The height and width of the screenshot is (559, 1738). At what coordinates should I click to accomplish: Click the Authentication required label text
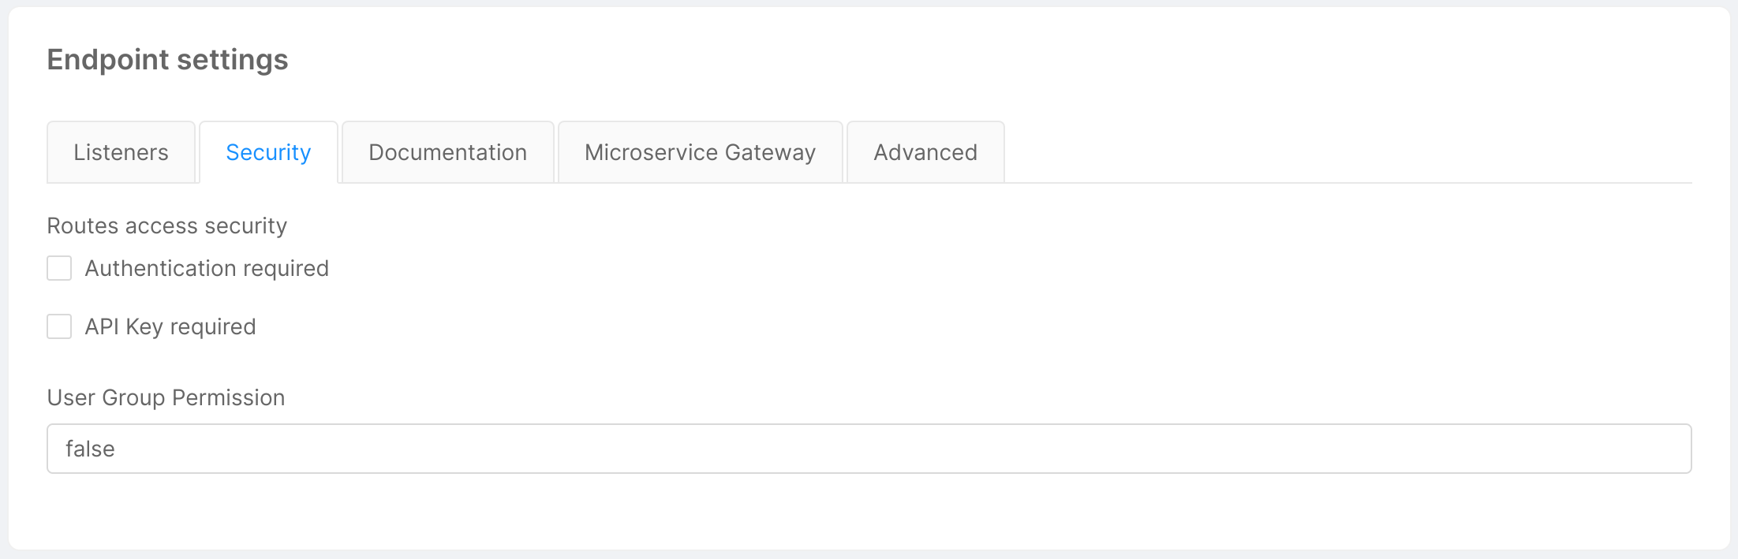207,267
